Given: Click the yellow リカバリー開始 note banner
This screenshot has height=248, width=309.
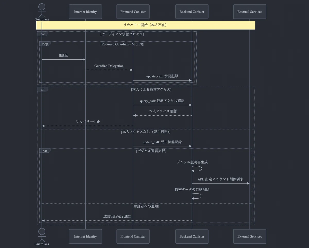Looking at the screenshot, I should [x=146, y=25].
